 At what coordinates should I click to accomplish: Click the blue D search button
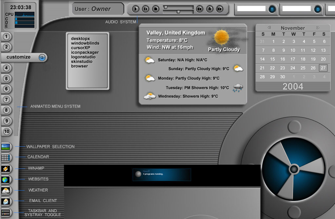(317, 9)
